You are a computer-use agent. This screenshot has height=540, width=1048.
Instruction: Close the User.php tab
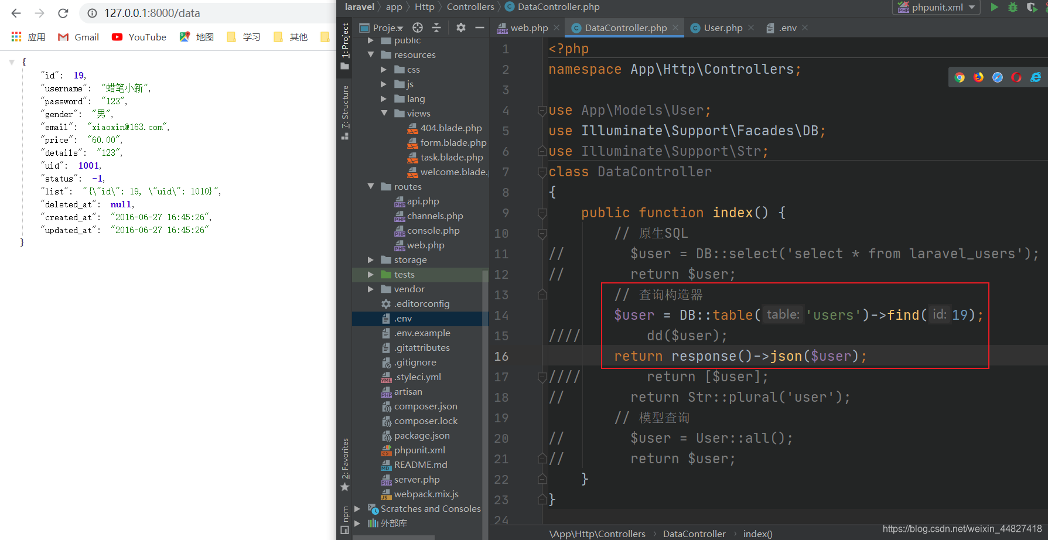click(x=752, y=28)
